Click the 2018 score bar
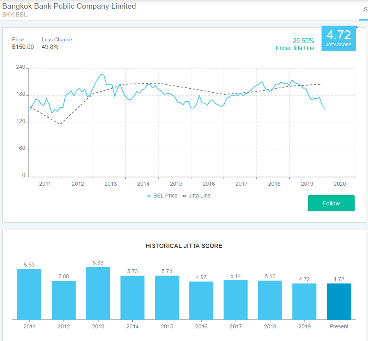 click(x=270, y=300)
